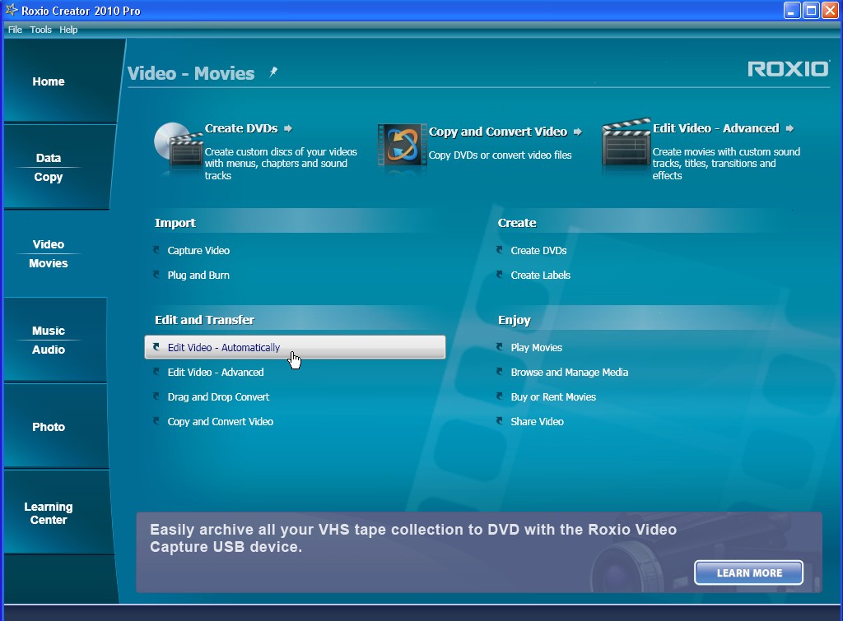Select Edit Video - Advanced in Edit and Transfer
Image resolution: width=843 pixels, height=621 pixels.
coord(216,373)
